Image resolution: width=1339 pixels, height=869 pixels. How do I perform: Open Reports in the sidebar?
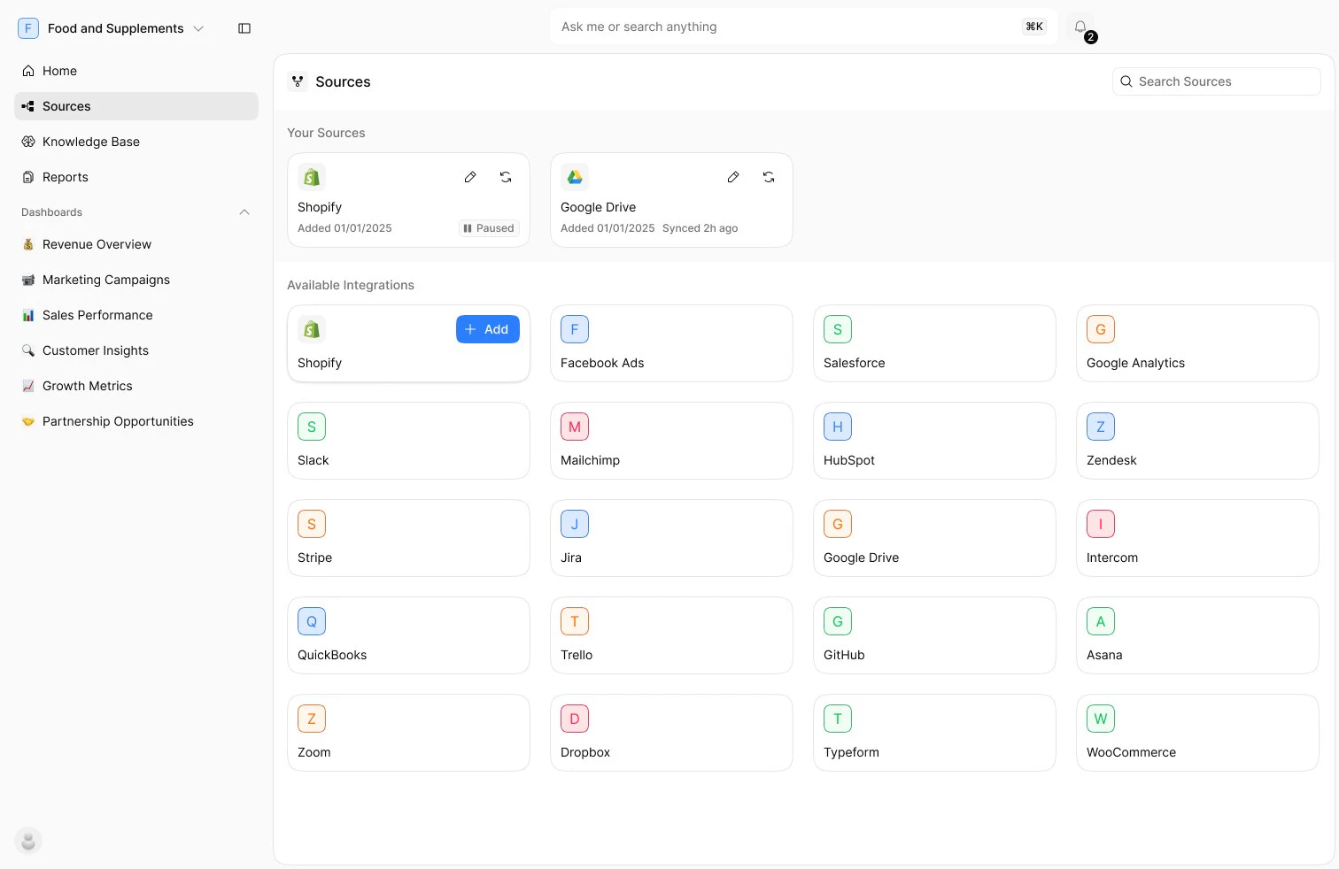136,177
